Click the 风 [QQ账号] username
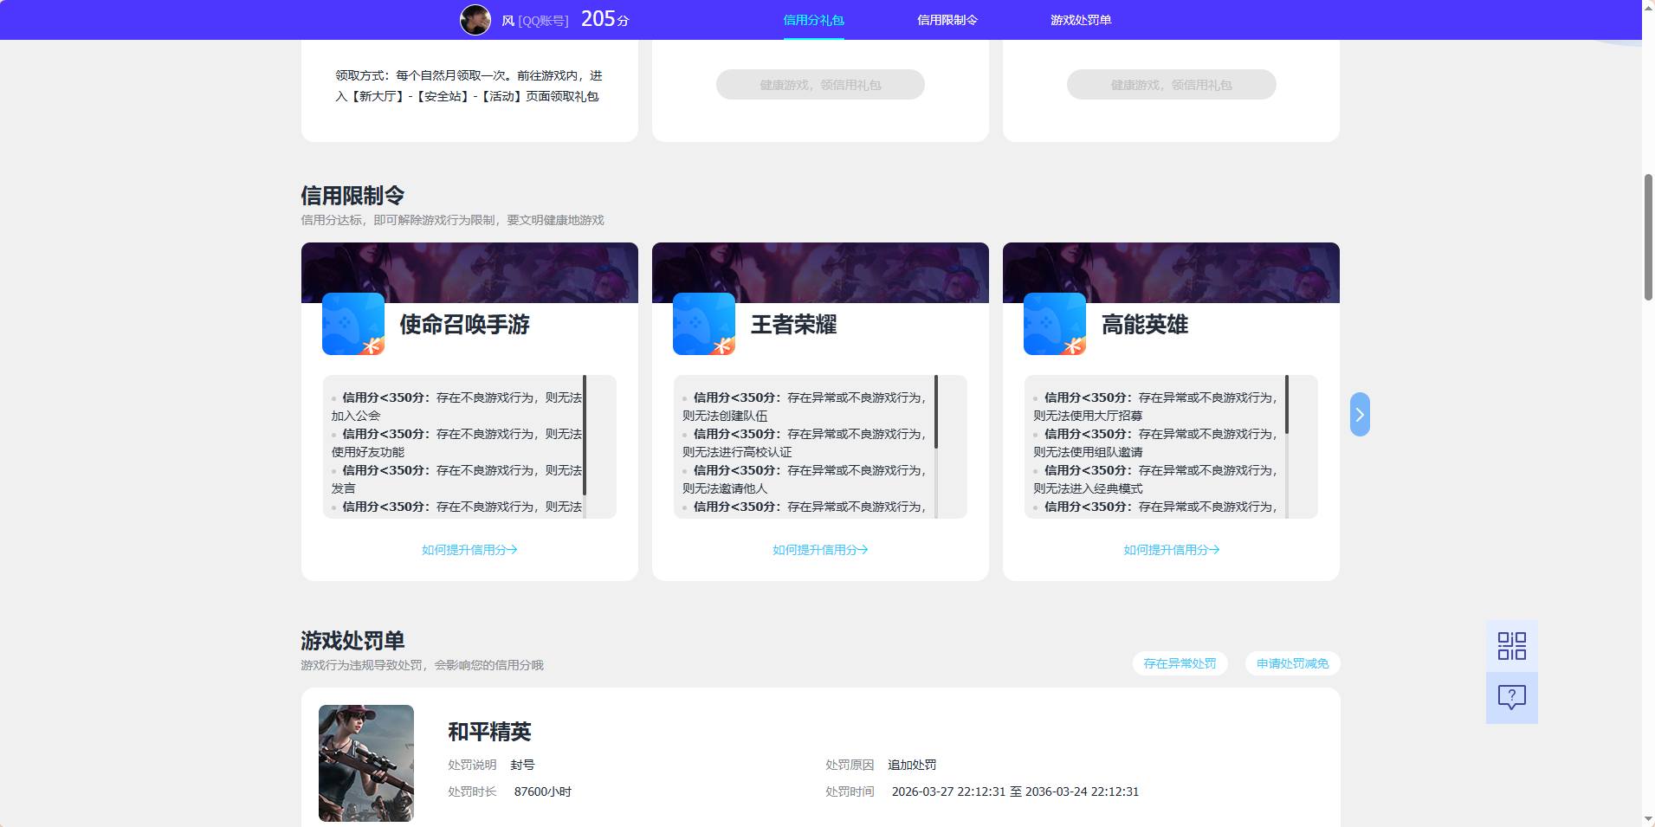 click(534, 21)
